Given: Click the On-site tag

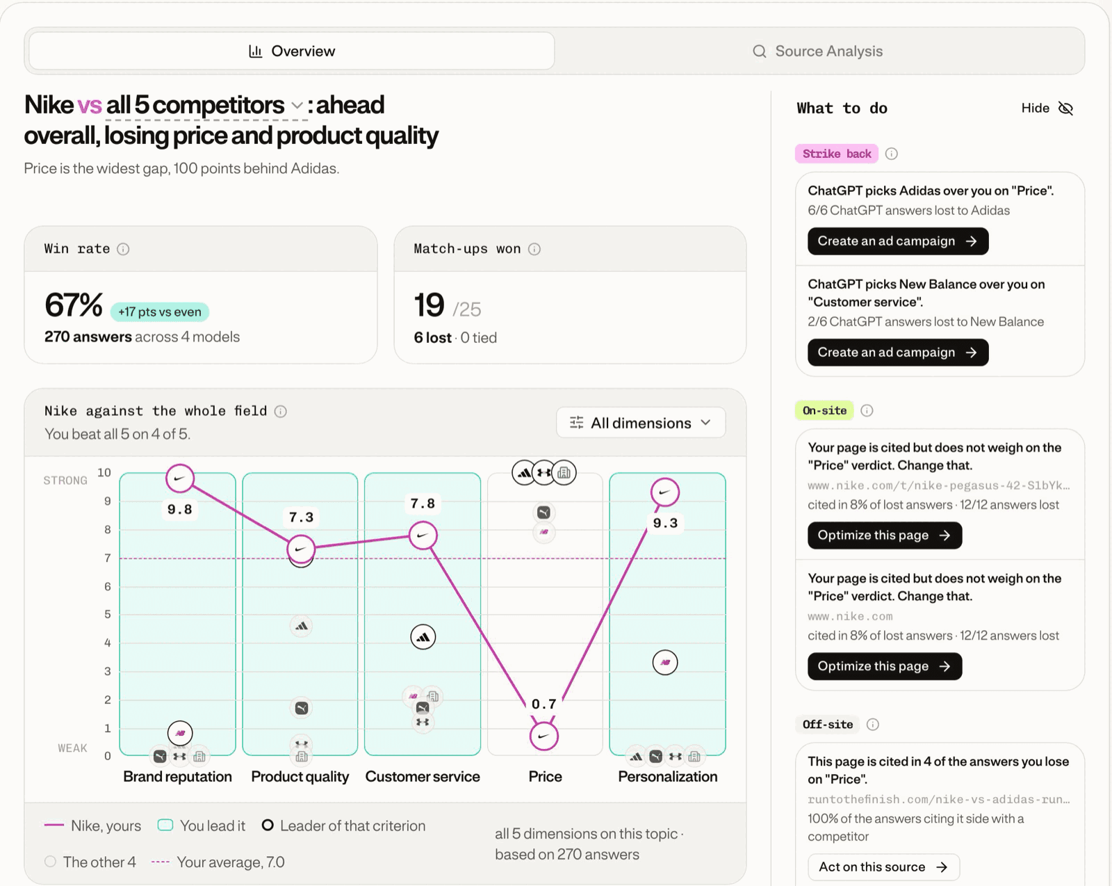Looking at the screenshot, I should [x=824, y=410].
